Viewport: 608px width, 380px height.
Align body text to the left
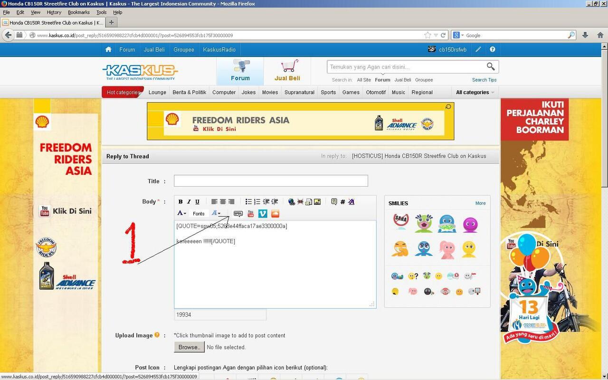pos(214,202)
